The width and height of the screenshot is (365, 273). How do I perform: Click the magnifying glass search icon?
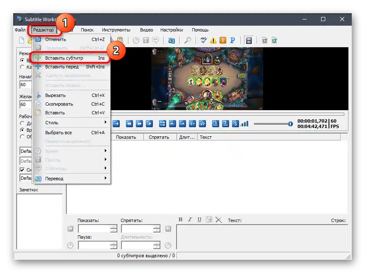click(188, 40)
